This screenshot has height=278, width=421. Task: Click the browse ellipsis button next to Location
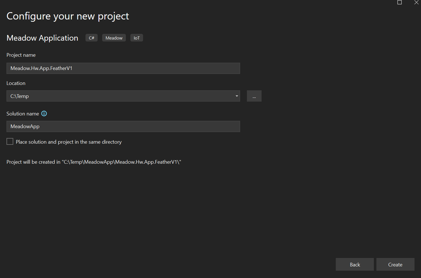tap(254, 96)
